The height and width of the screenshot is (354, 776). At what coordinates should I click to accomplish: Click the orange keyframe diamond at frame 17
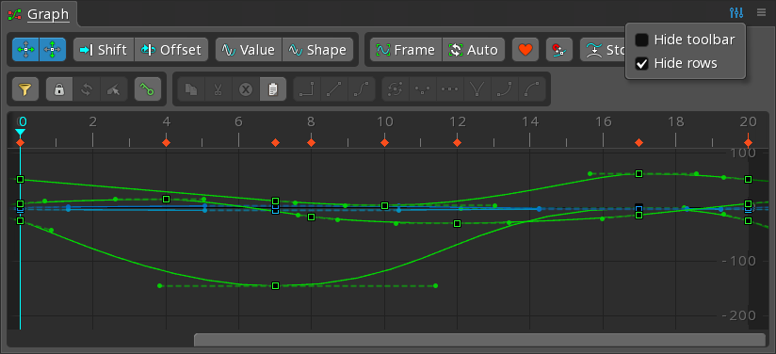[x=639, y=142]
